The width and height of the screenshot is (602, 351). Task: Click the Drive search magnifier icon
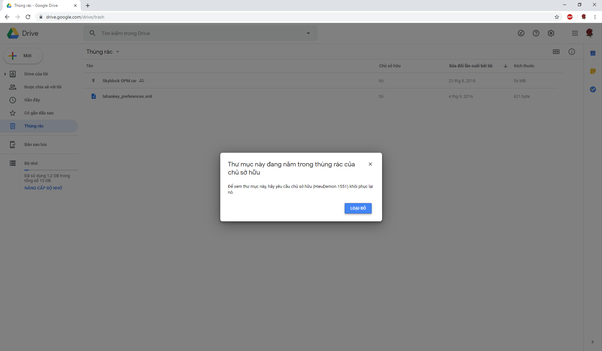93,33
